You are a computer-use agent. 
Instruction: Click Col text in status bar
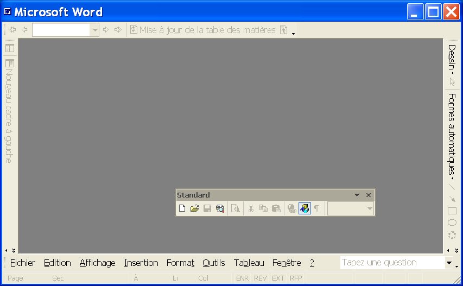(x=203, y=278)
